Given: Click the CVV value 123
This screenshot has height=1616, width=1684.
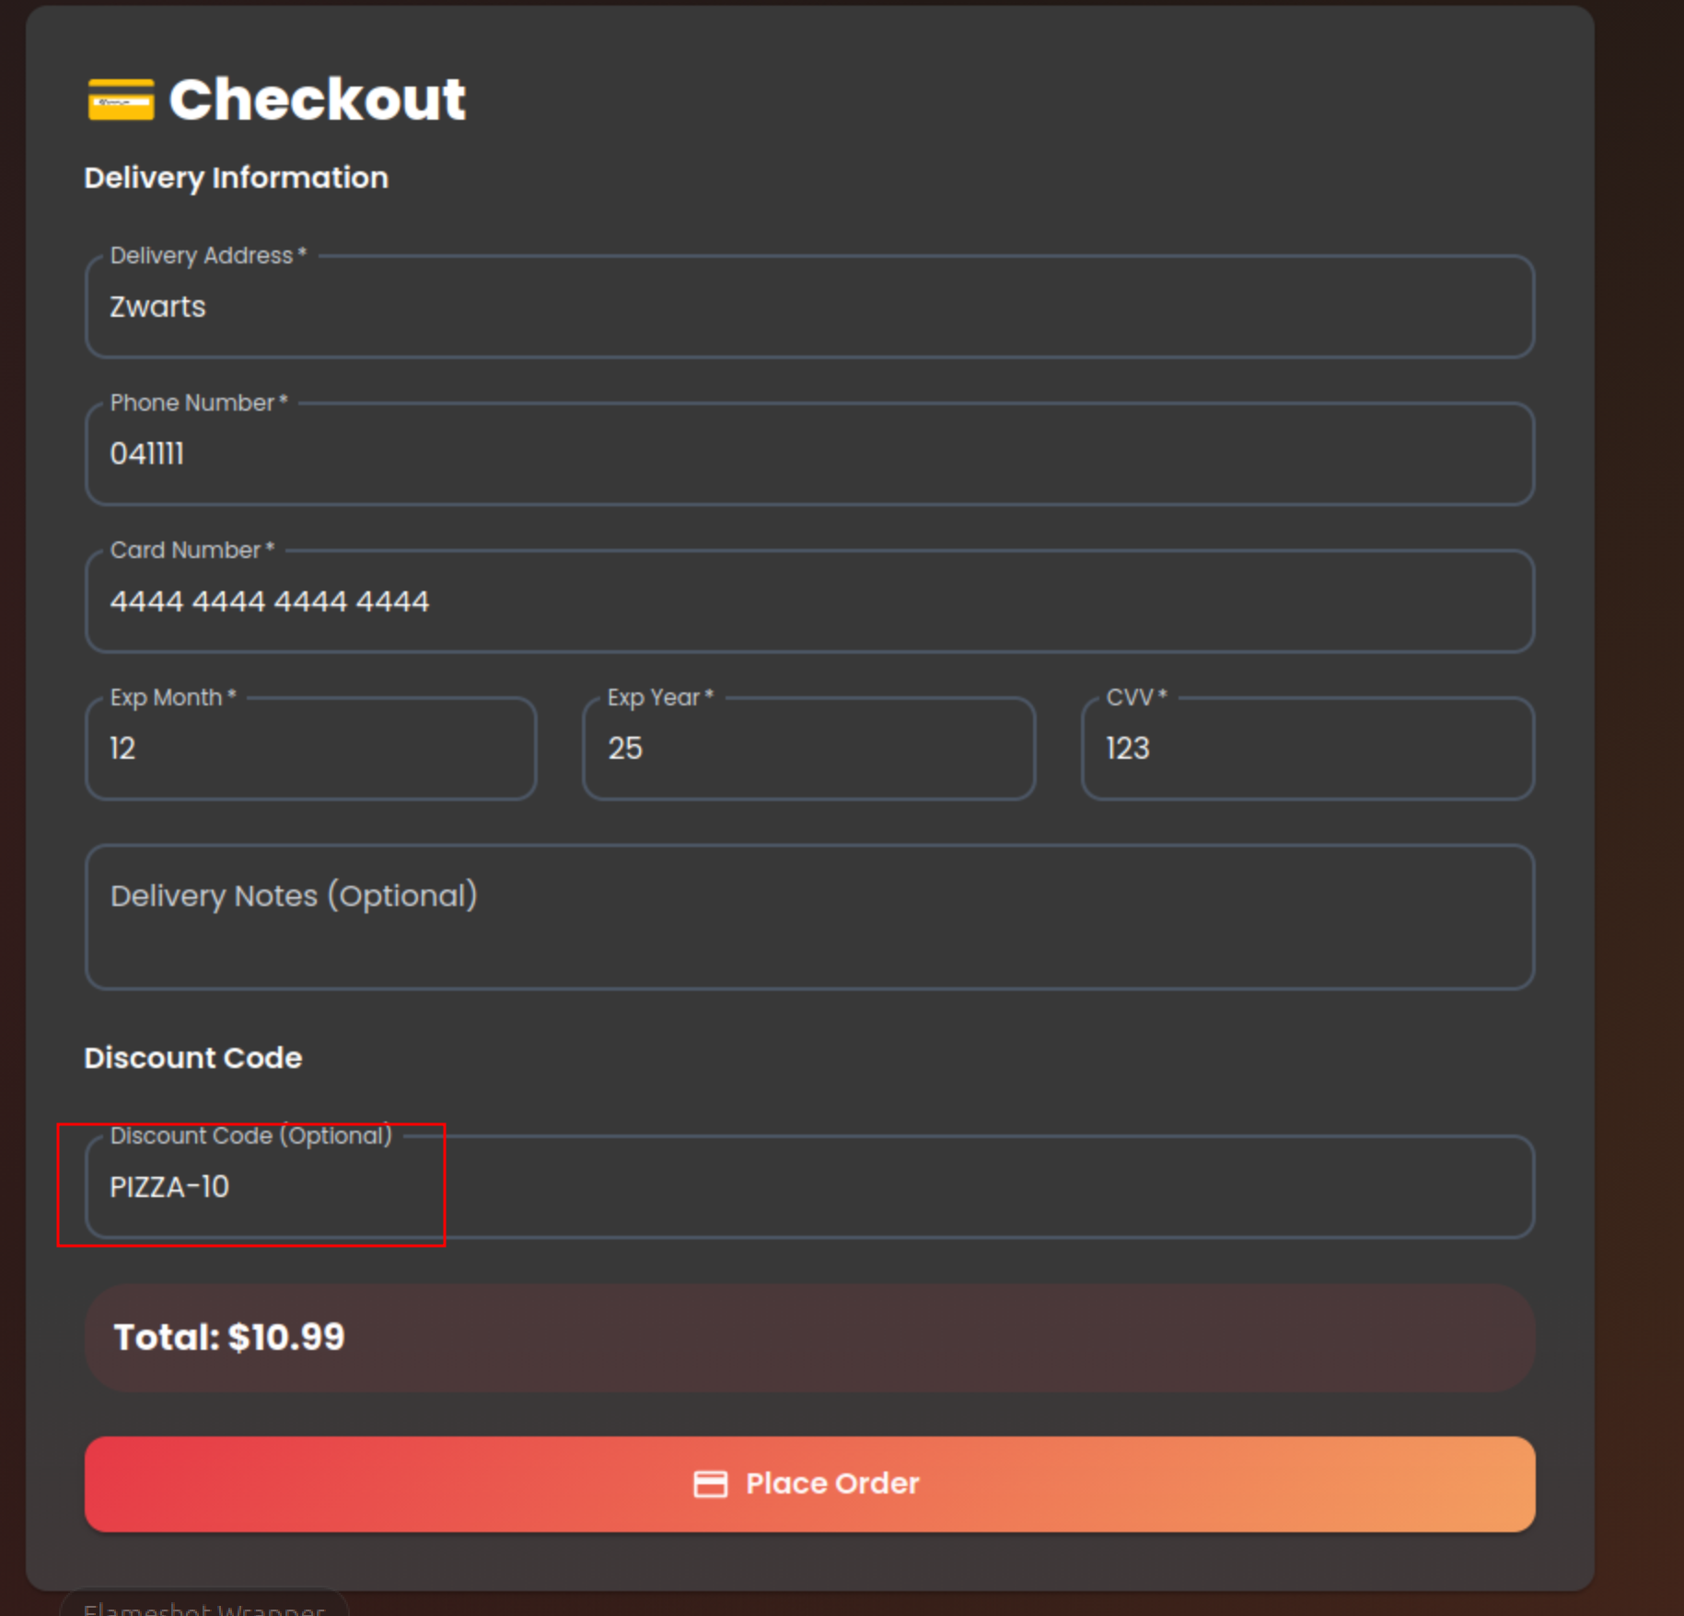Looking at the screenshot, I should (x=1128, y=749).
